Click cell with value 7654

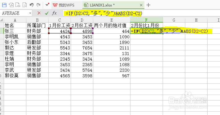point(82,48)
